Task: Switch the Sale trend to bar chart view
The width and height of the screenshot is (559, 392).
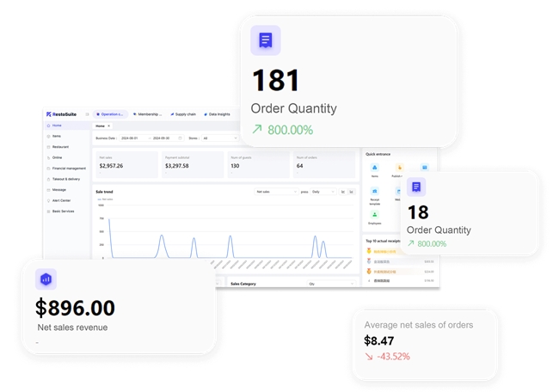Action: click(351, 192)
